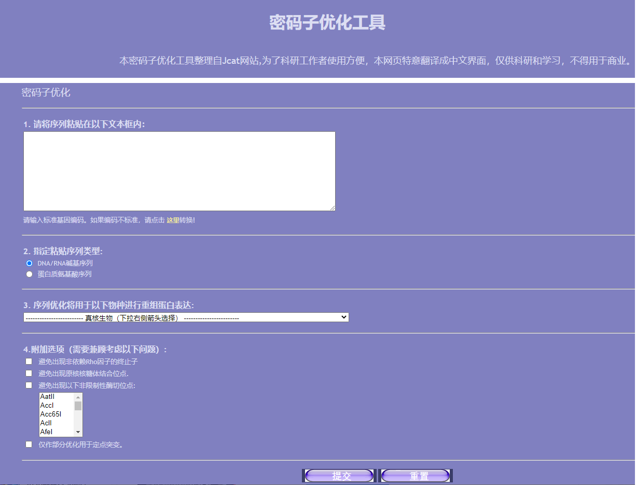Viewport: 636px width, 485px height.
Task: Open the 这里 conversion link
Action: click(173, 220)
